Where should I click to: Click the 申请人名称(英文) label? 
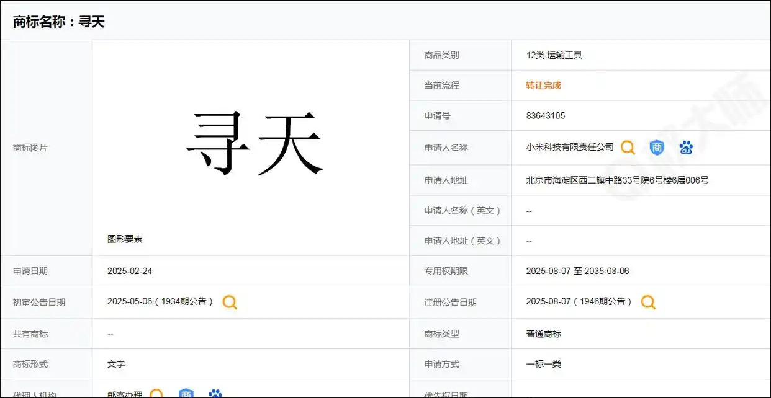pos(463,211)
